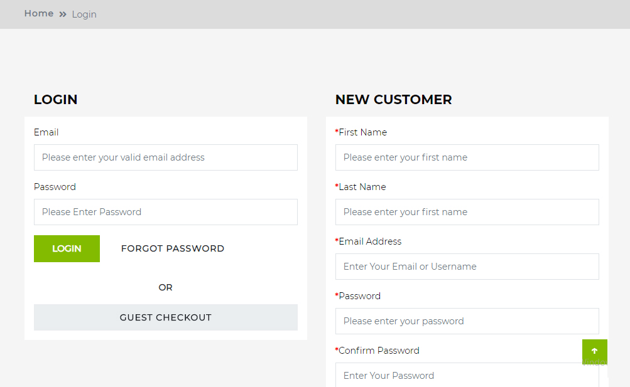Screen dimensions: 630x387
Task: Select the Login breadcrumb entry
Action: point(84,14)
